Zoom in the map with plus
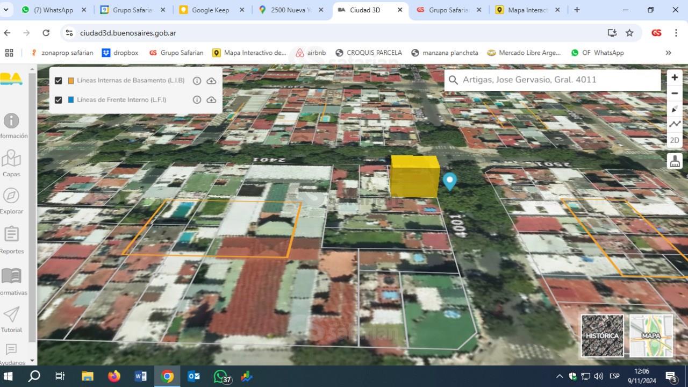Viewport: 688px width, 387px height. (675, 77)
